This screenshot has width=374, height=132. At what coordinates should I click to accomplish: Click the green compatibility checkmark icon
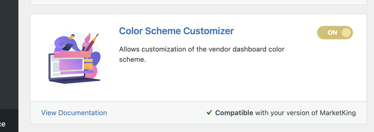click(x=209, y=112)
